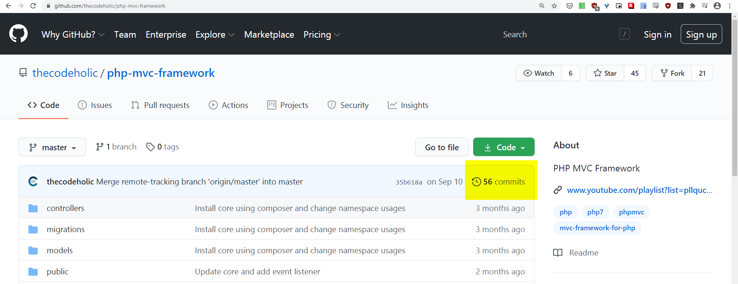
Task: Click the php topic tag
Action: click(x=566, y=212)
